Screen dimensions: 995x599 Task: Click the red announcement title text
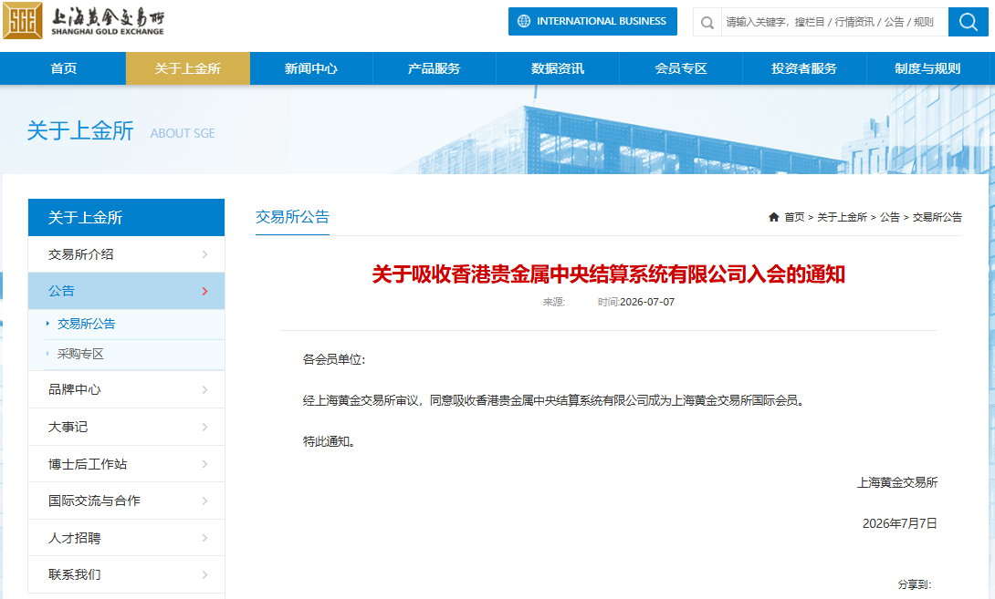click(x=609, y=274)
